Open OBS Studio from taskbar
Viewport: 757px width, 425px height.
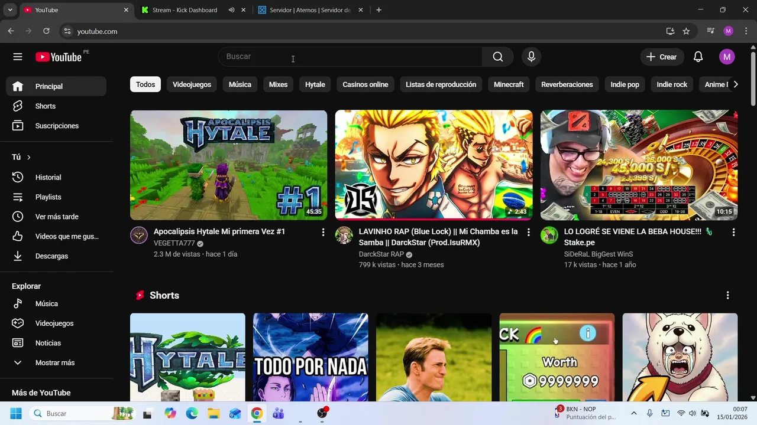point(322,413)
